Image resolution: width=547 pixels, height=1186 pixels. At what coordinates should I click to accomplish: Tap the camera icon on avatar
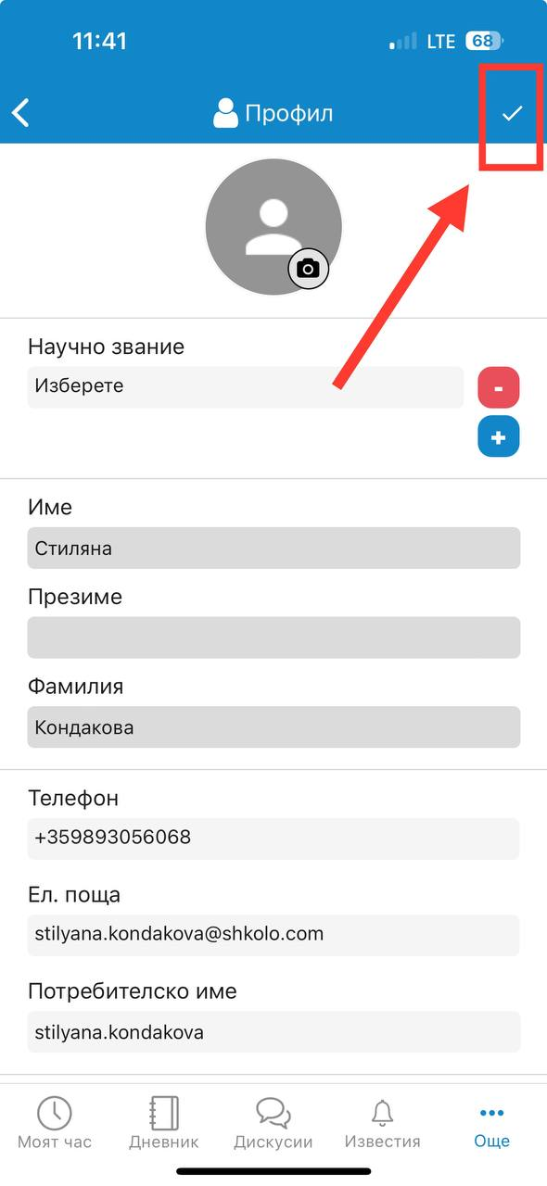tap(308, 269)
